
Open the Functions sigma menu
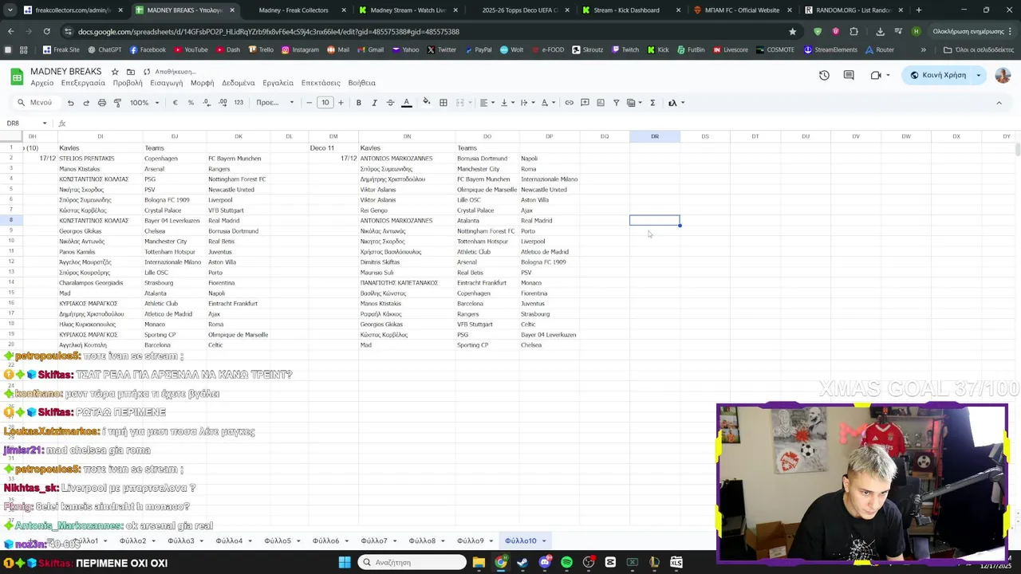652,103
